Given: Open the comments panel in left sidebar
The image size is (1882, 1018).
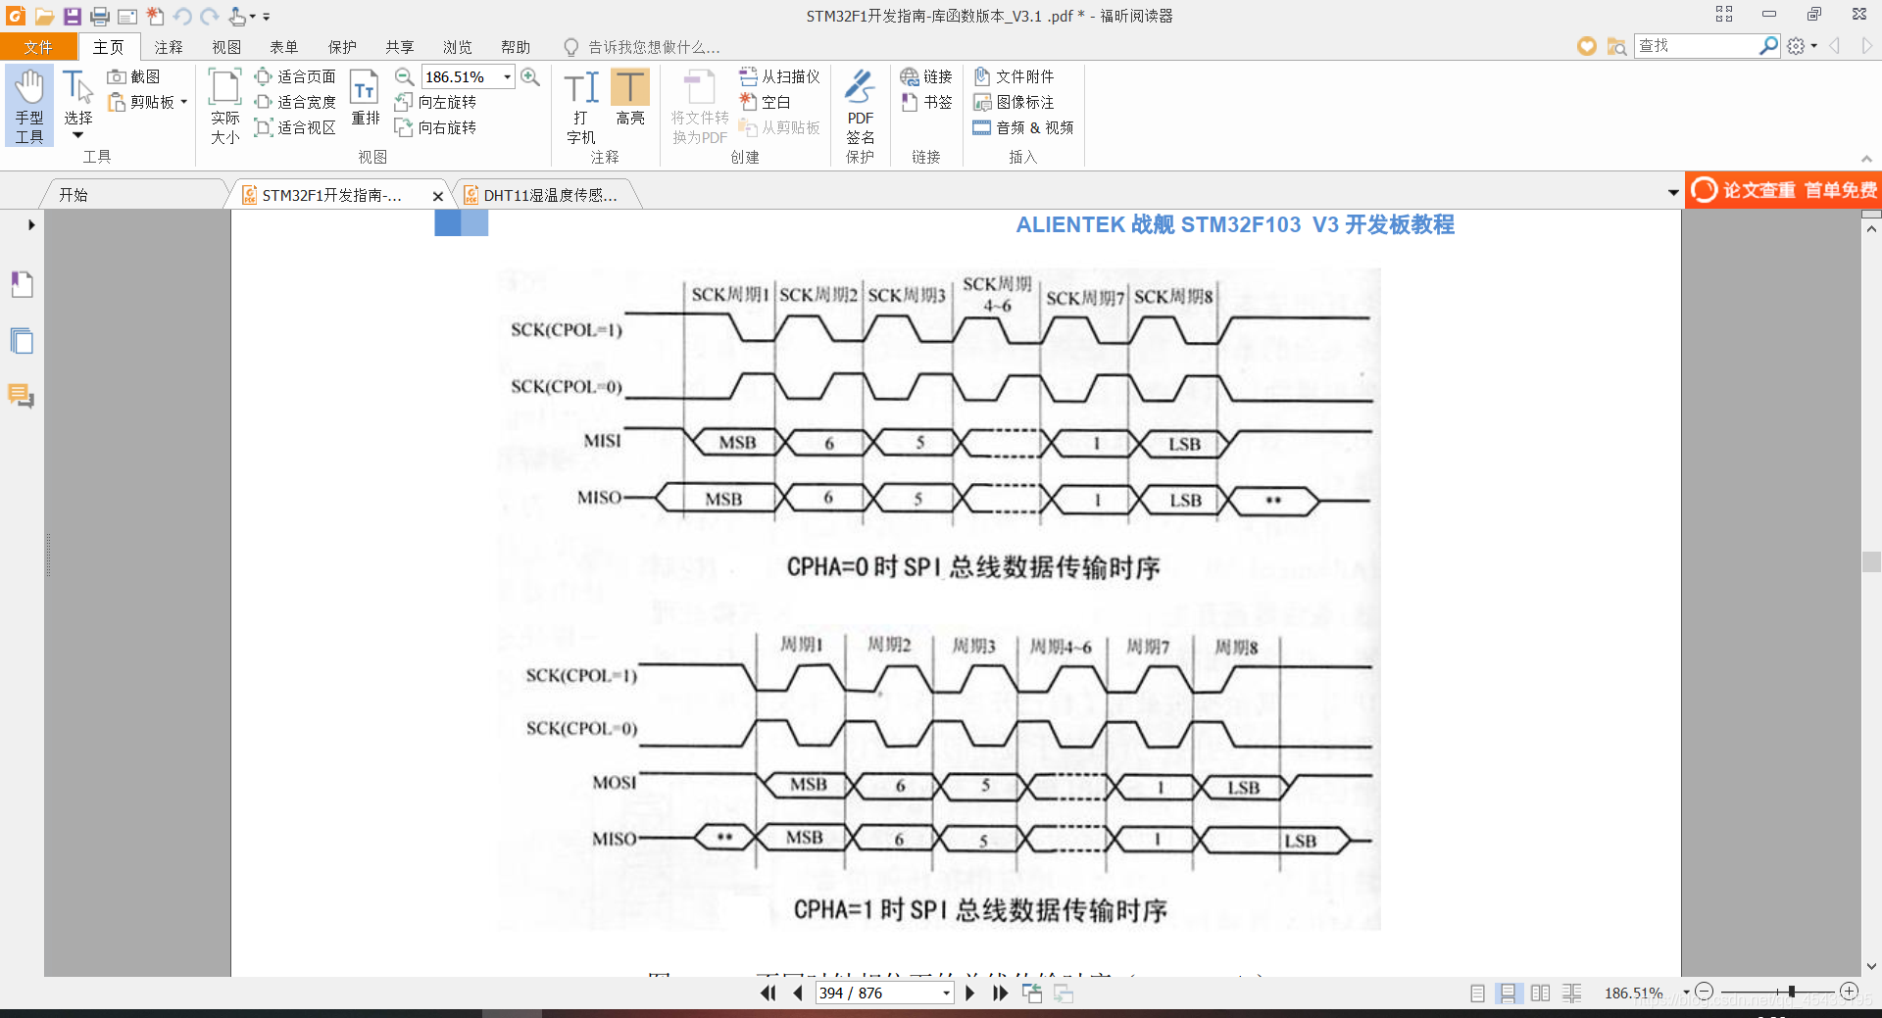Looking at the screenshot, I should [22, 396].
